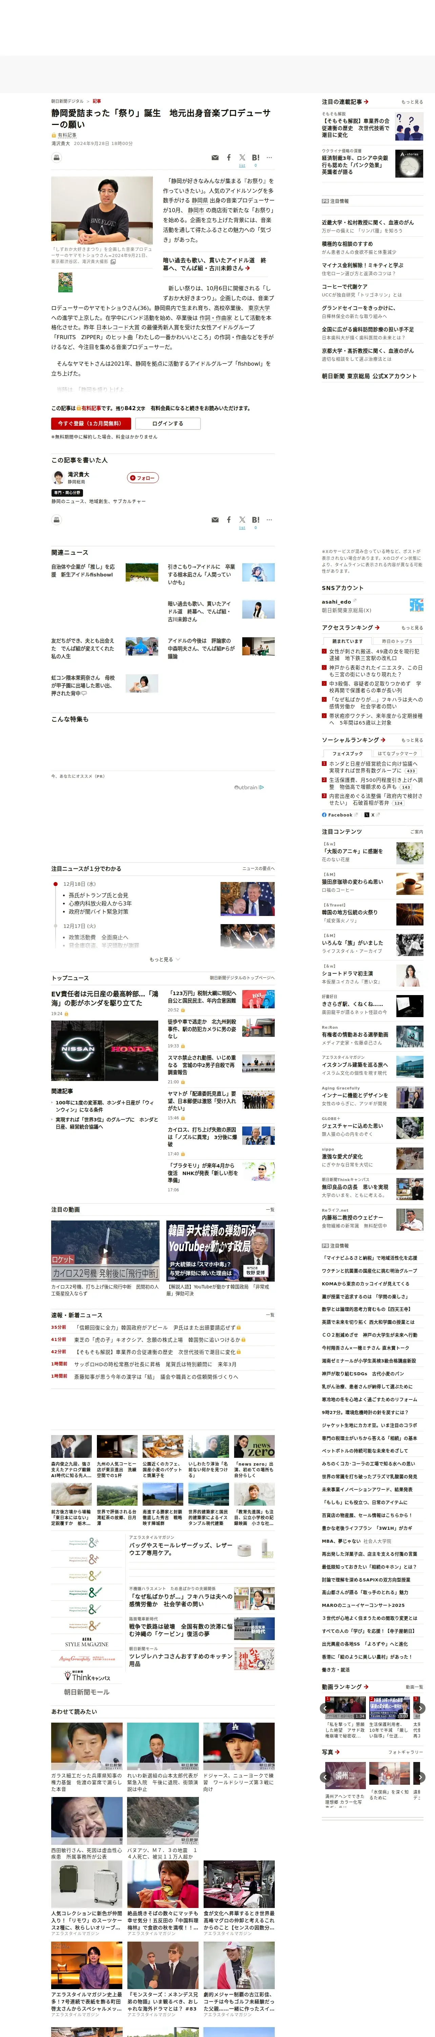
Task: Hatena Bookmark B! icon below the author section
Action: 256,519
